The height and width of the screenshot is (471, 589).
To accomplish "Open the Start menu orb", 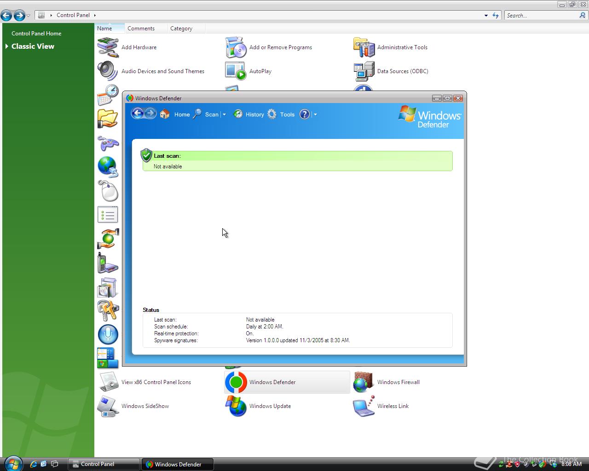I will tap(13, 464).
